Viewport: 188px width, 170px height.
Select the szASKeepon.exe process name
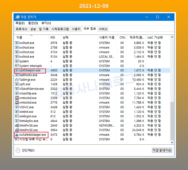[x=30, y=70]
